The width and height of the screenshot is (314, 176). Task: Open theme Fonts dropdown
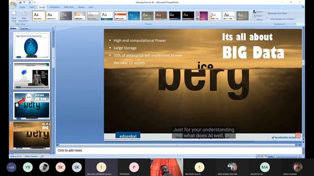(x=259, y=16)
